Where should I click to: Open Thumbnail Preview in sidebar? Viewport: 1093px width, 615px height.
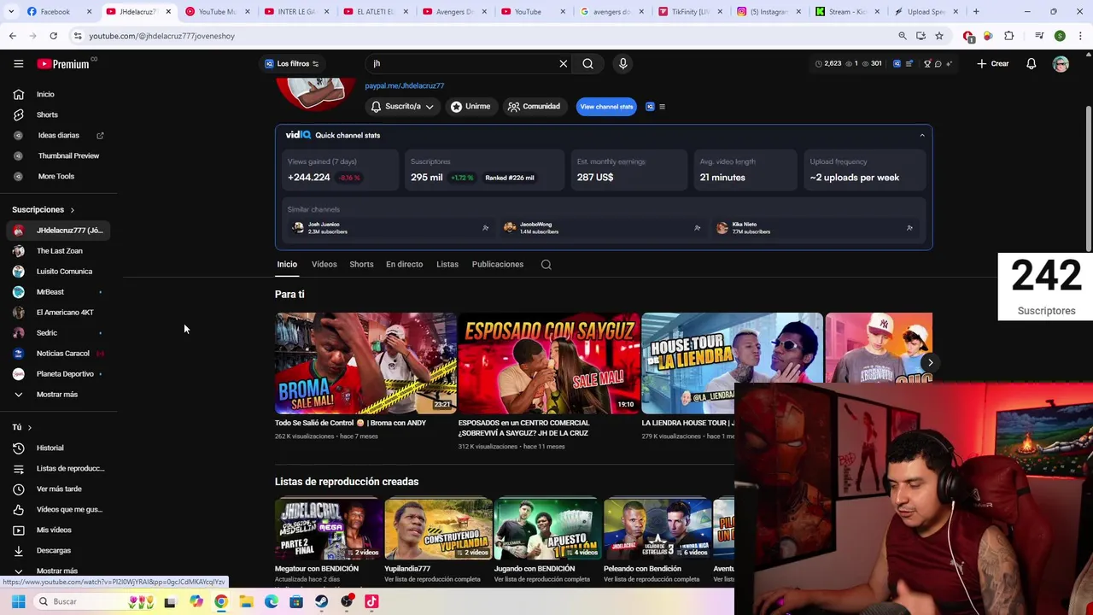[60, 155]
